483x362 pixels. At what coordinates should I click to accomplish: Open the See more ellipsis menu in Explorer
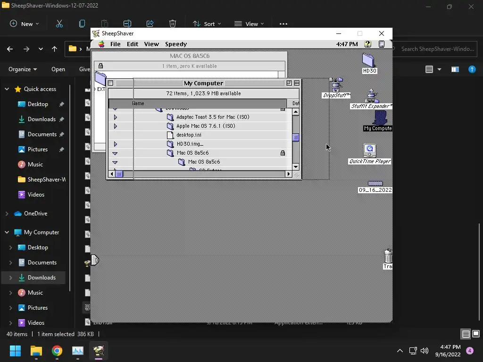283,24
